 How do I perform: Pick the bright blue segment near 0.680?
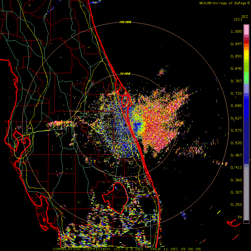click(246, 107)
